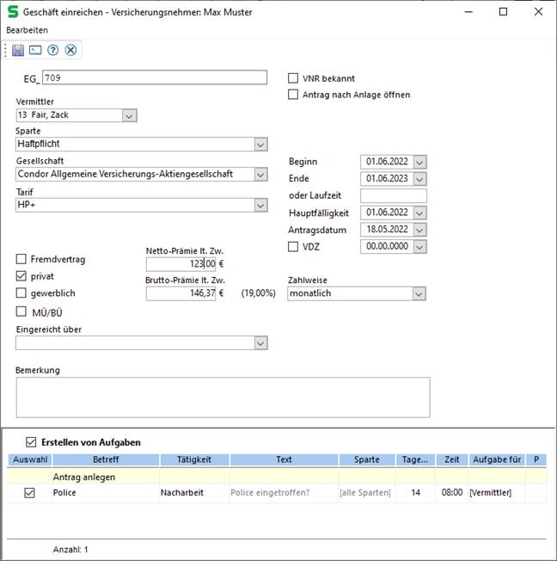
Task: Uncheck the privat checkbox
Action: coord(21,276)
